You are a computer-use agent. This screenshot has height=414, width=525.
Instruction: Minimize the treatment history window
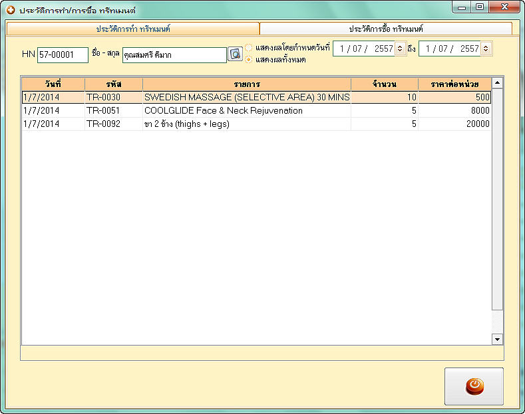click(x=462, y=7)
